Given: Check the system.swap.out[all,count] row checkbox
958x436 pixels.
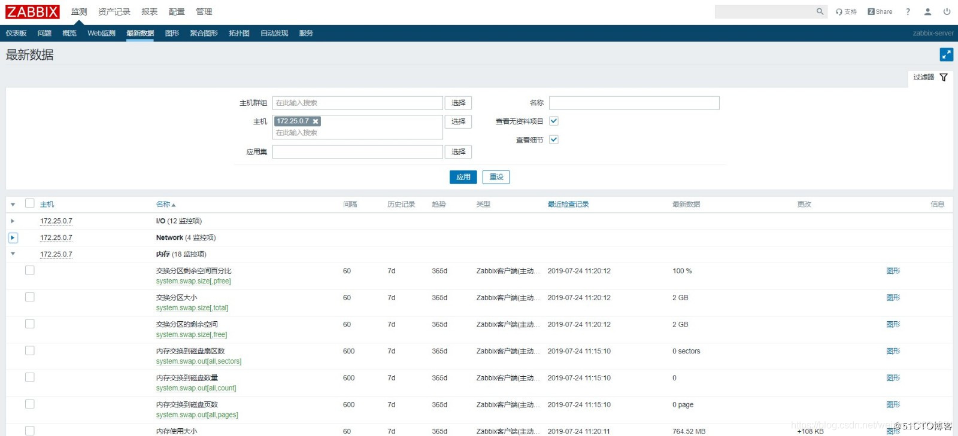Looking at the screenshot, I should (x=29, y=377).
